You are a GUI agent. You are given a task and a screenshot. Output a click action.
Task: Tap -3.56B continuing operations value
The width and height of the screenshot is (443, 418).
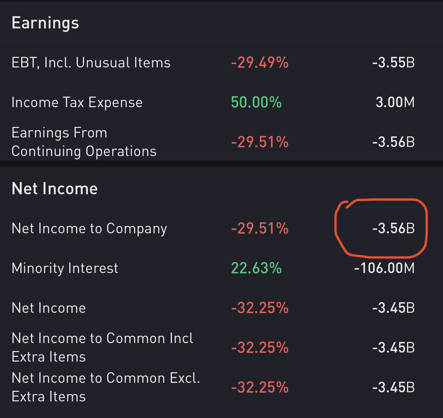[393, 142]
